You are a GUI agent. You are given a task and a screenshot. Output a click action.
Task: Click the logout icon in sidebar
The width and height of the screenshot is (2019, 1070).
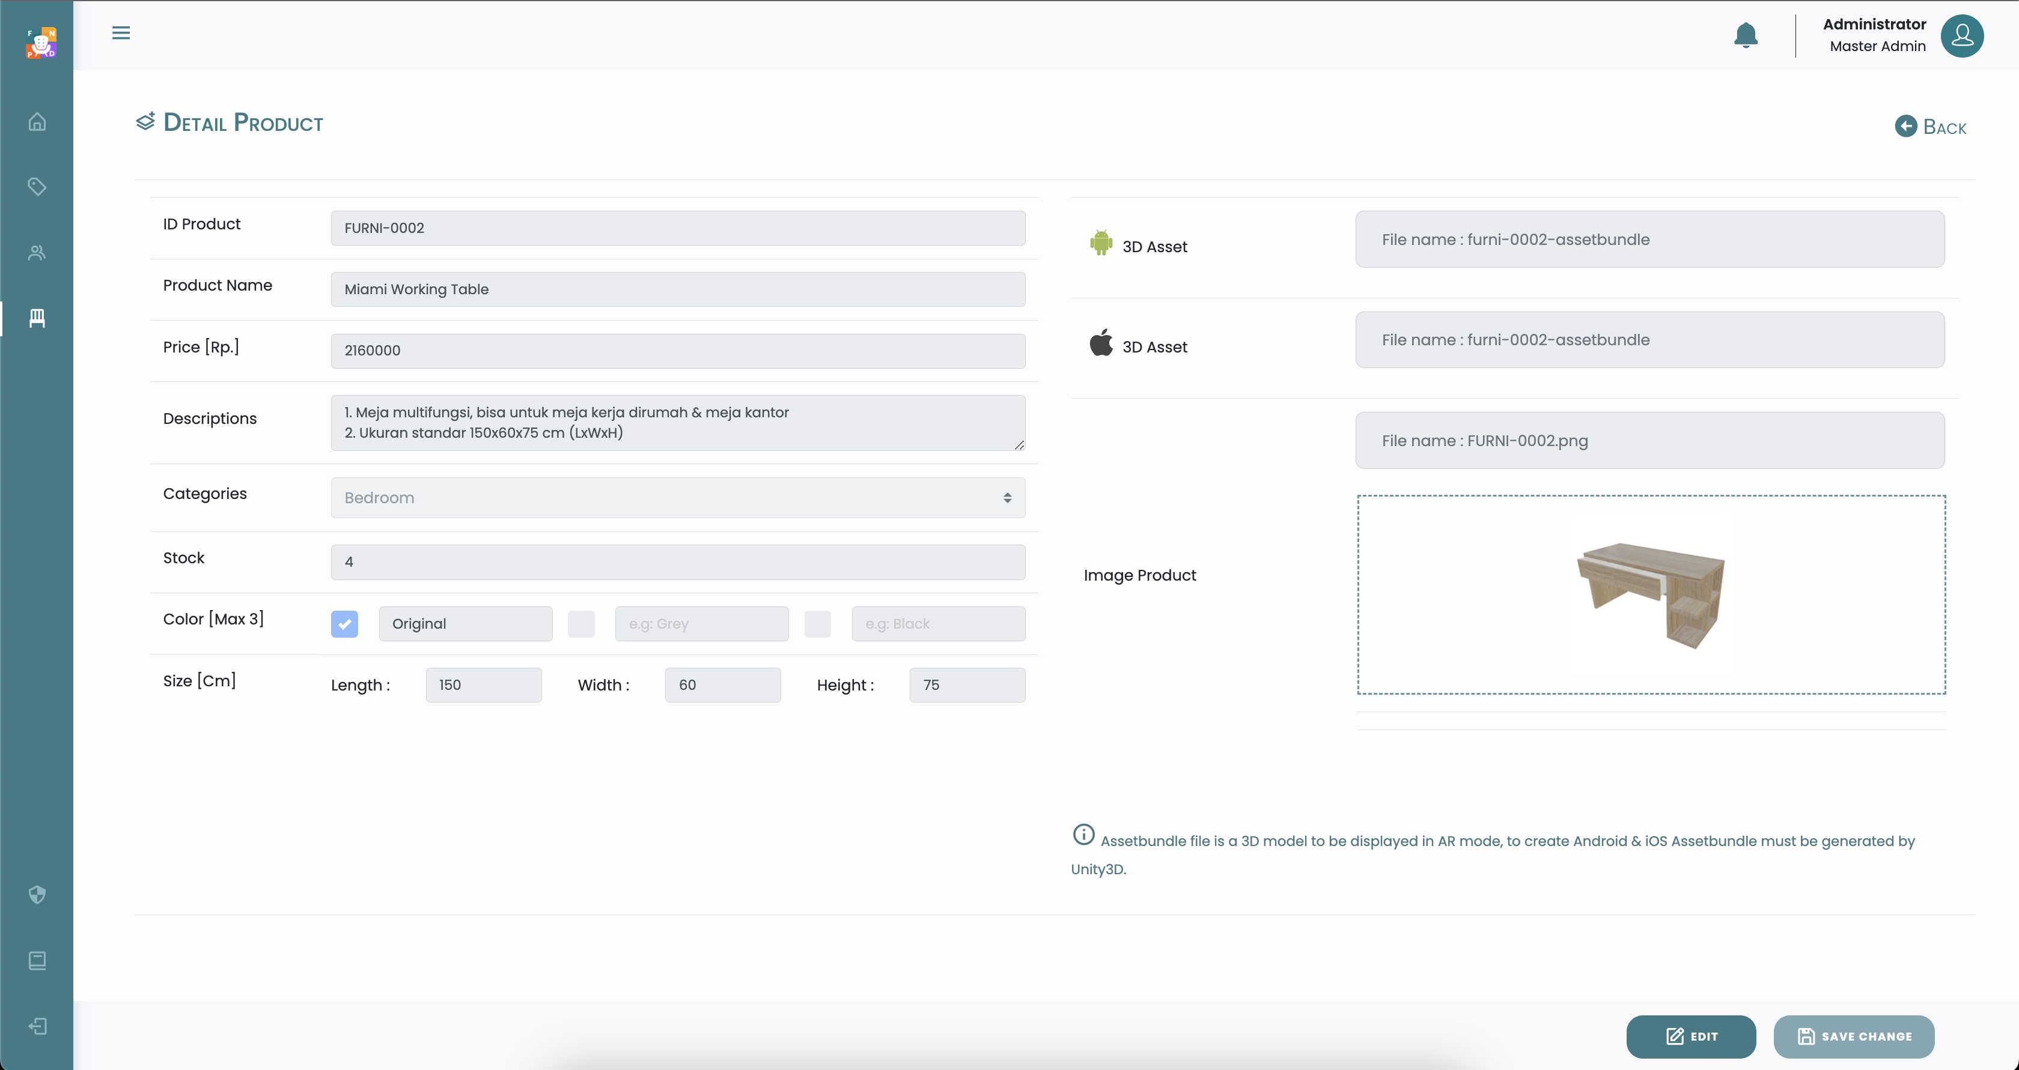[x=37, y=1026]
